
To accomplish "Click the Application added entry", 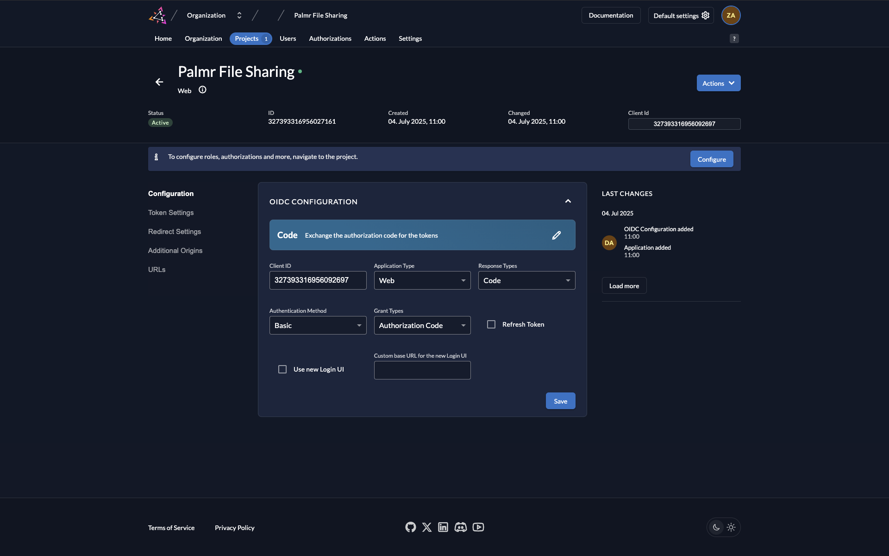I will pos(647,251).
